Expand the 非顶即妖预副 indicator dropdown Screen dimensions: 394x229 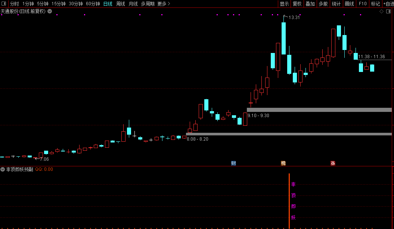[3, 169]
